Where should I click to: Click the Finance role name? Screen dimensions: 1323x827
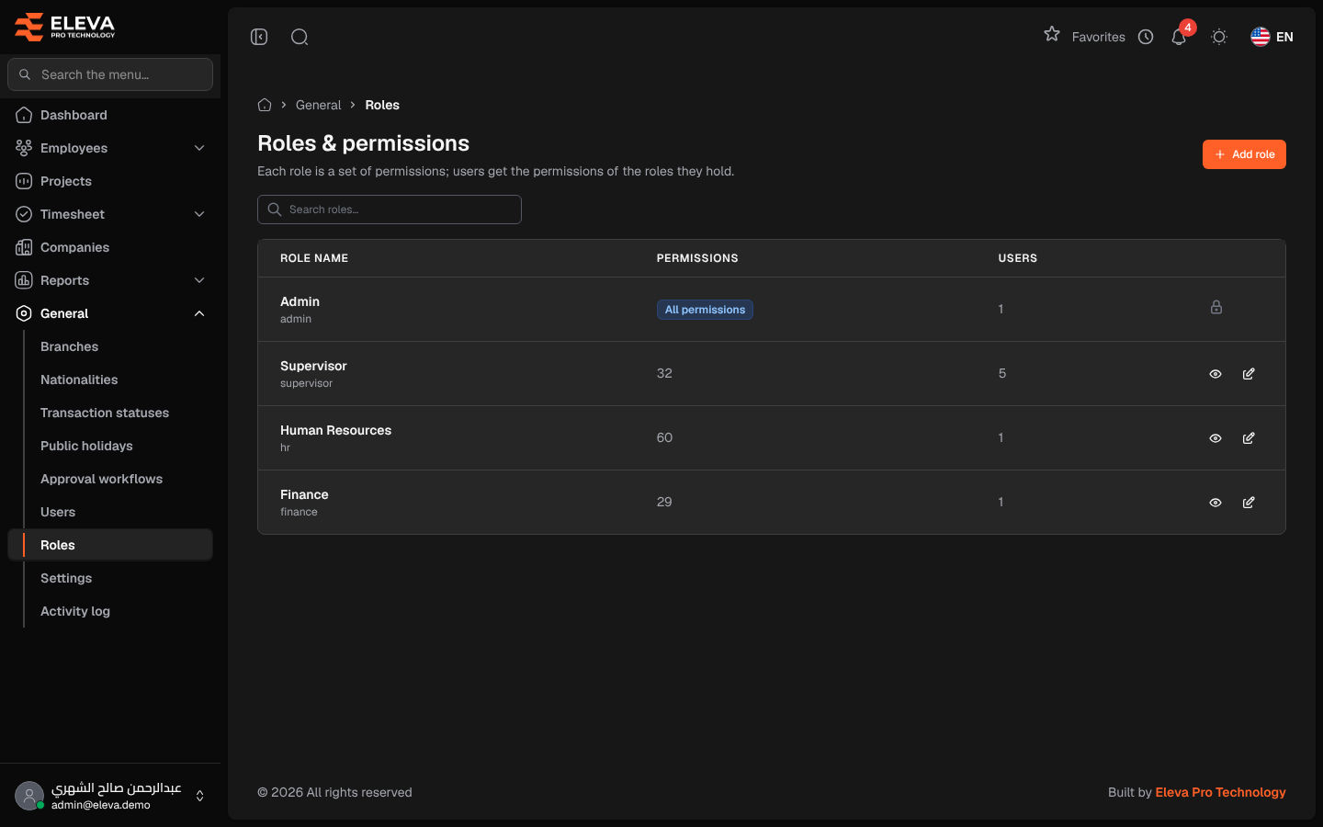(304, 494)
